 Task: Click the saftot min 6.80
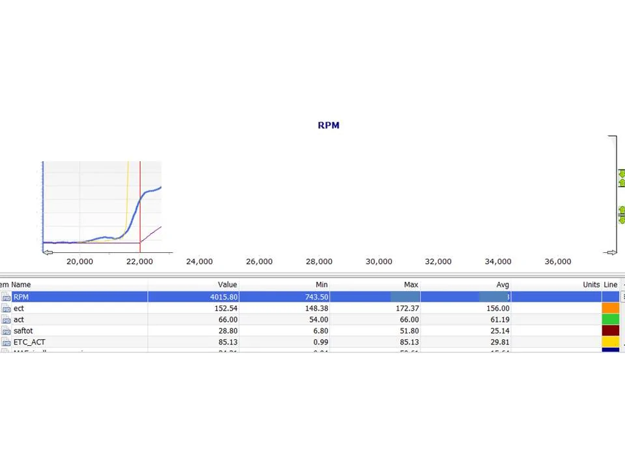click(x=321, y=331)
